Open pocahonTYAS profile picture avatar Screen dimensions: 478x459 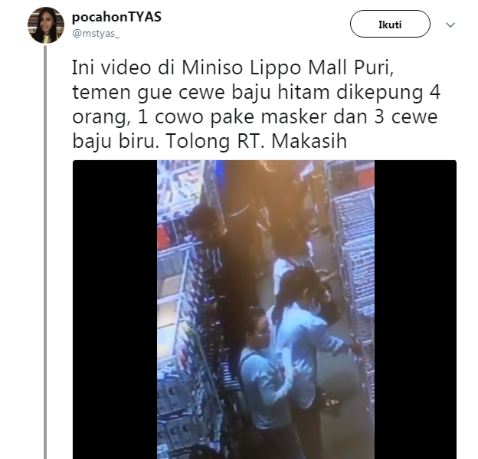tap(46, 25)
